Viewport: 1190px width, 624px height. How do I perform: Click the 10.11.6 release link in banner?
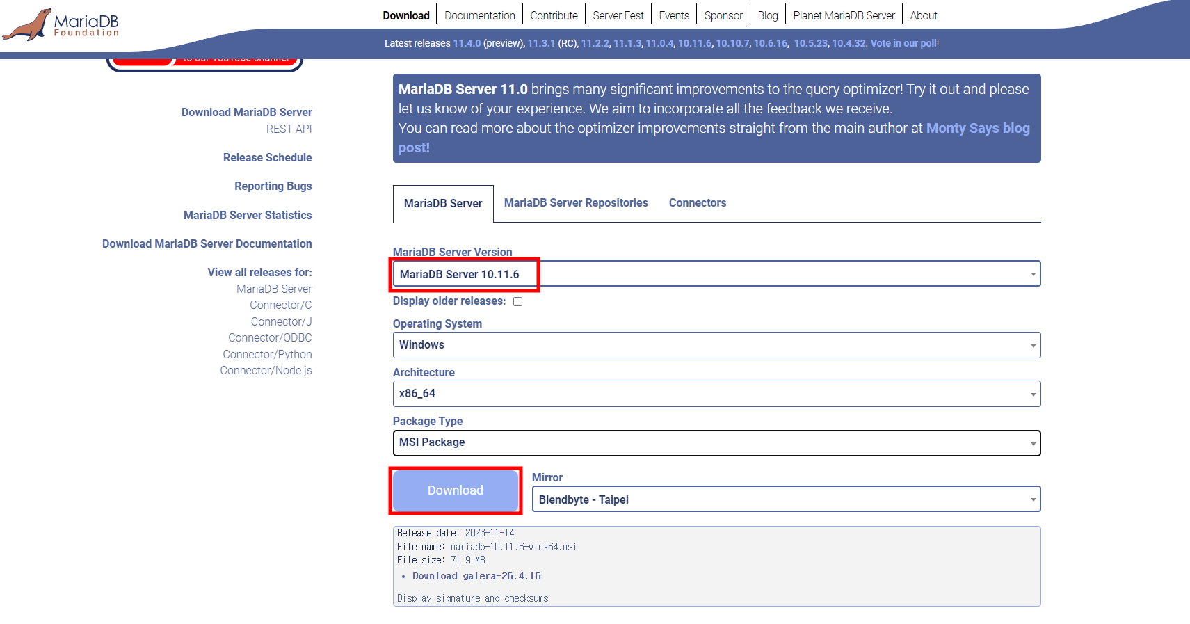[x=695, y=43]
